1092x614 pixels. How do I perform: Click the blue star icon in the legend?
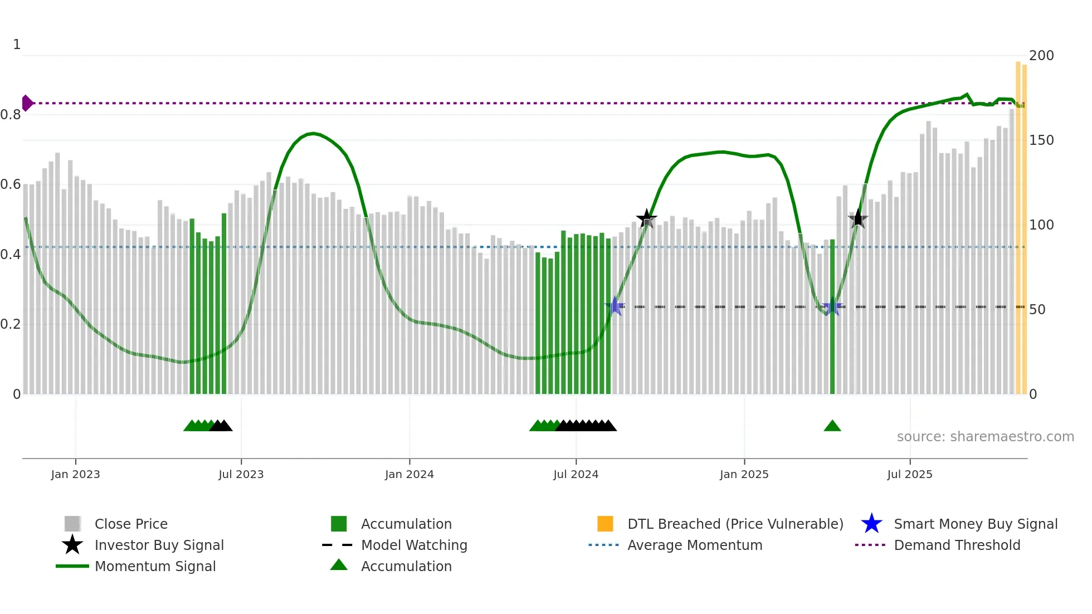[871, 524]
